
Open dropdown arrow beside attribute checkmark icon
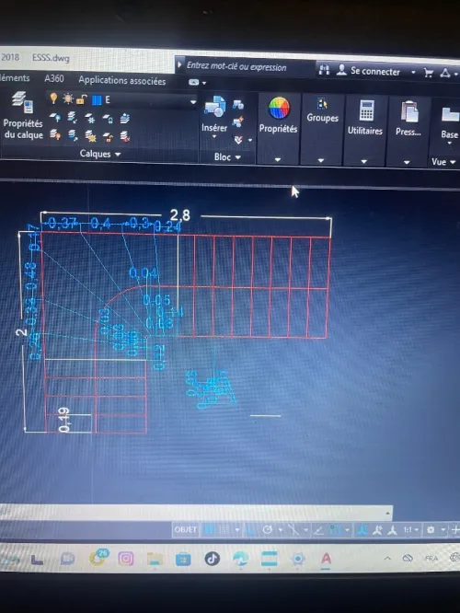250,140
